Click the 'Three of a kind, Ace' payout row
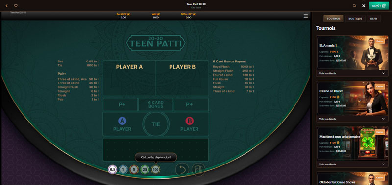This screenshot has height=185, width=392. click(x=78, y=79)
